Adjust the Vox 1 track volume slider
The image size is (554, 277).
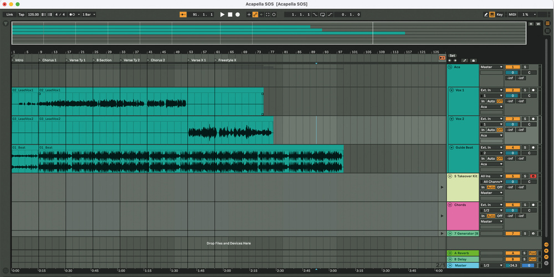coord(512,96)
